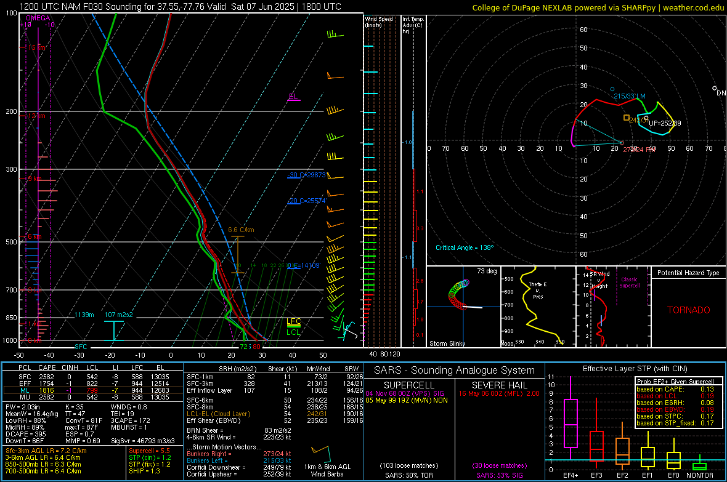Click the red Supercell = 5.5 value
Image resolution: width=727 pixels, height=482 pixels.
pos(149,451)
